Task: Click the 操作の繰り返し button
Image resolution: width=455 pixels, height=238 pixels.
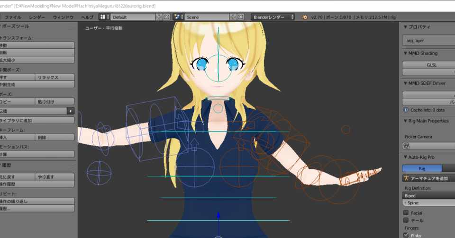Action: click(37, 201)
